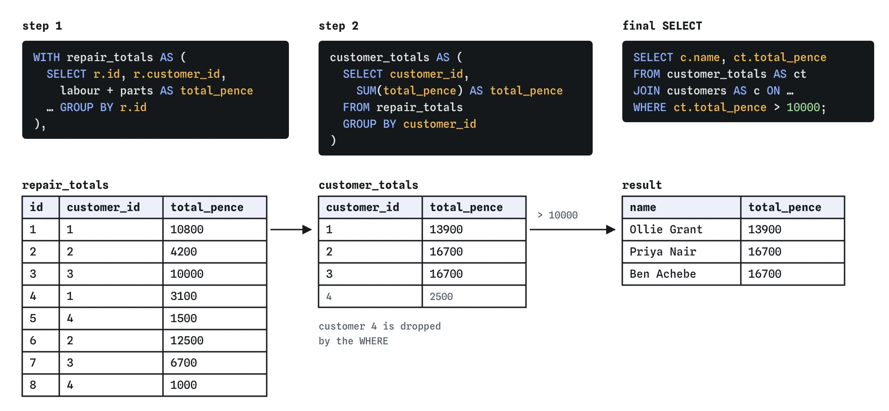Click the customer_id header in customer_totals
Viewport: 889px width, 411px height.
(370, 207)
